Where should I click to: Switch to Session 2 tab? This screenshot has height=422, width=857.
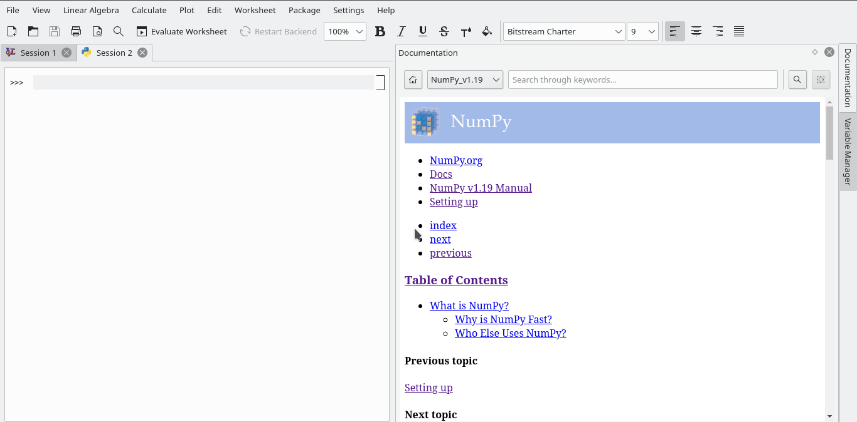click(114, 53)
